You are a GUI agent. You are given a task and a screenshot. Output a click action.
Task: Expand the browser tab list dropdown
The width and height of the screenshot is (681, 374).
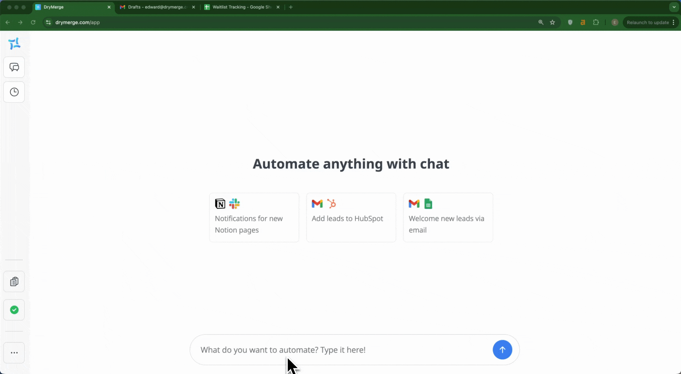pyautogui.click(x=674, y=7)
